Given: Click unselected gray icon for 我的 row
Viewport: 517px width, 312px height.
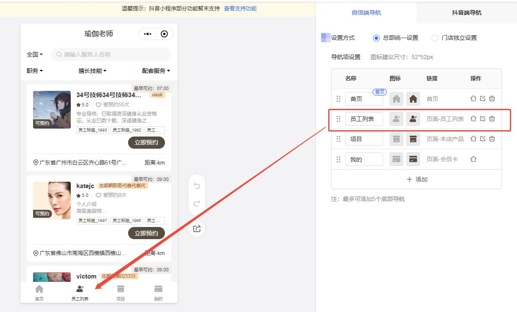Looking at the screenshot, I should tap(396, 159).
